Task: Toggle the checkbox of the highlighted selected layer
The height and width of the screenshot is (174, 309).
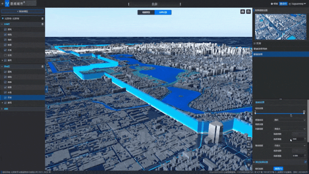Action: tap(5, 98)
